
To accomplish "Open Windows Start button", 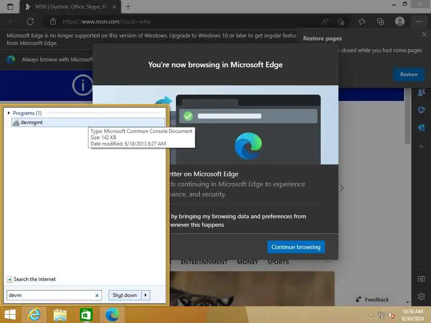I will 10,315.
